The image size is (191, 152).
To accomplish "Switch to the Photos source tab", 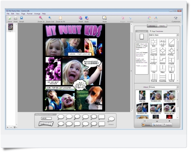I will (147, 125).
